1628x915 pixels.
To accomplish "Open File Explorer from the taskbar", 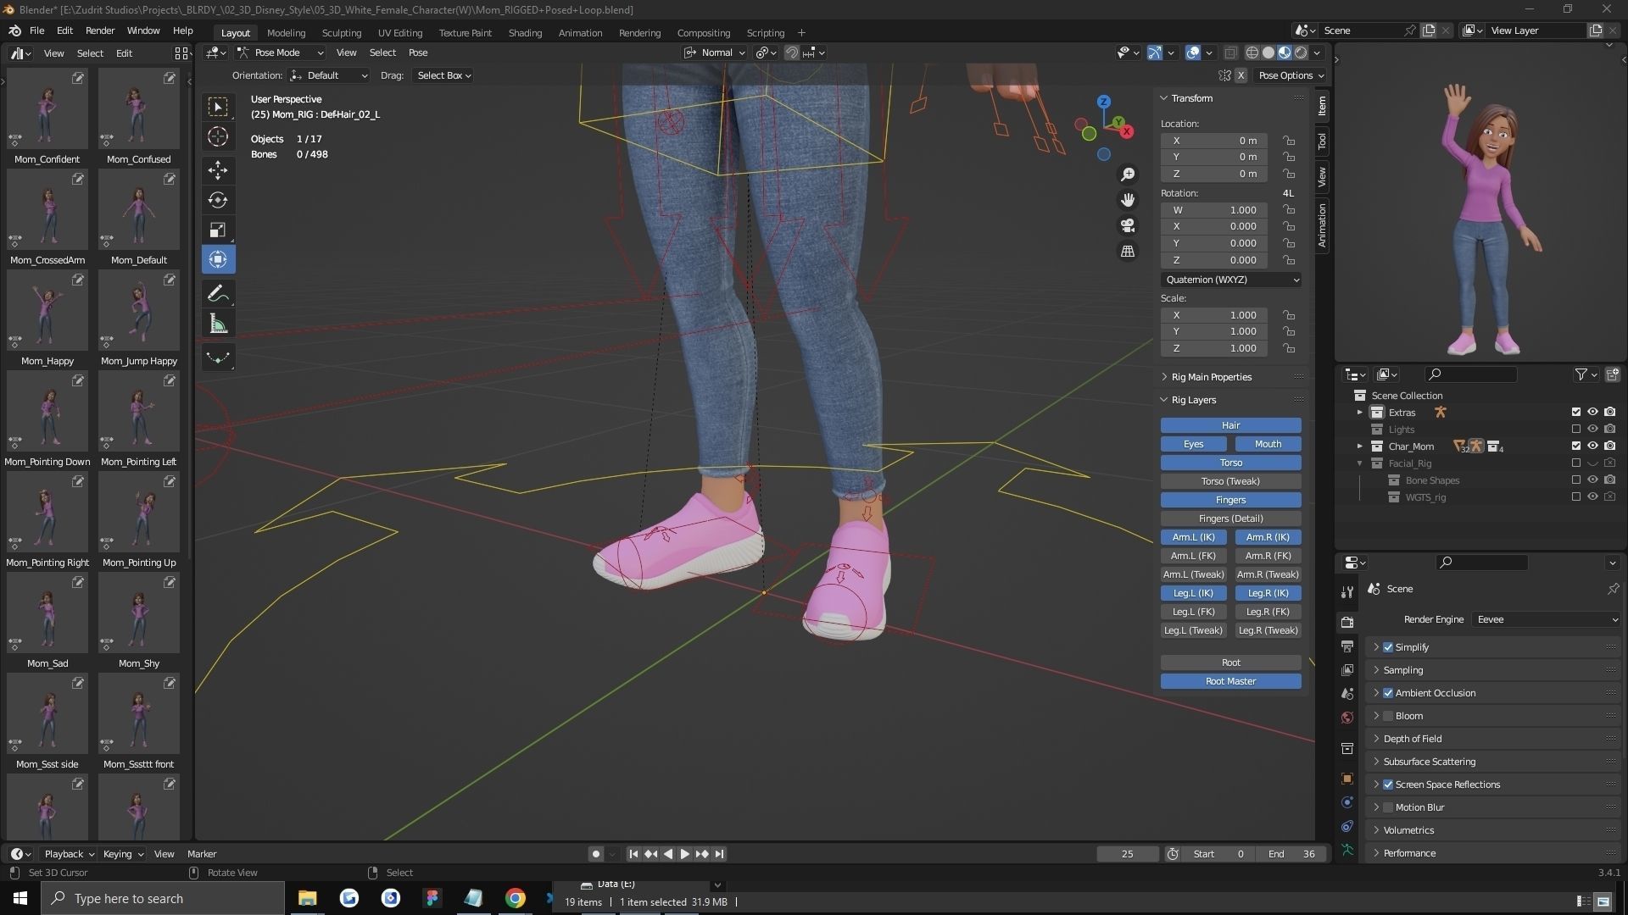I will point(307,898).
